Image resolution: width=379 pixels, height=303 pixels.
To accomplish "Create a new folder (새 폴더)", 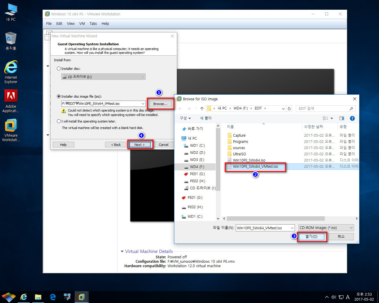I will (205, 118).
